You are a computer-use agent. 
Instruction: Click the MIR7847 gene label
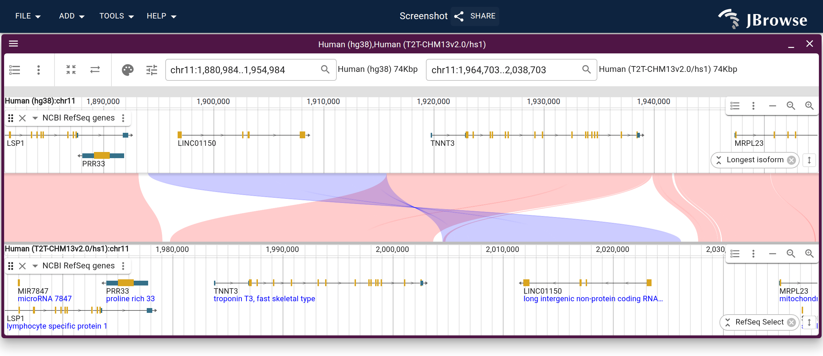tap(33, 291)
